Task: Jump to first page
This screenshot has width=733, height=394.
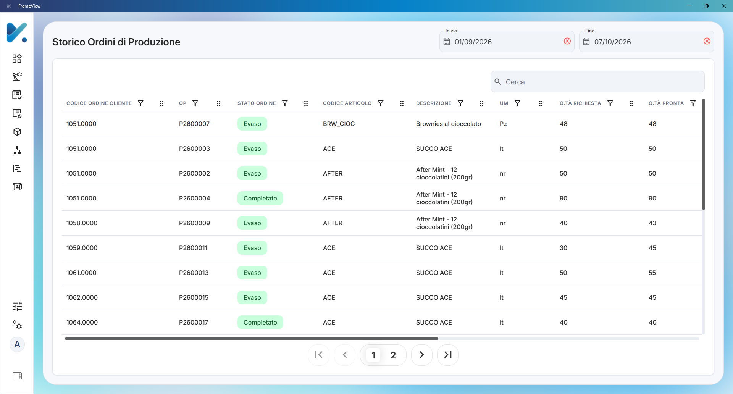Action: point(319,355)
